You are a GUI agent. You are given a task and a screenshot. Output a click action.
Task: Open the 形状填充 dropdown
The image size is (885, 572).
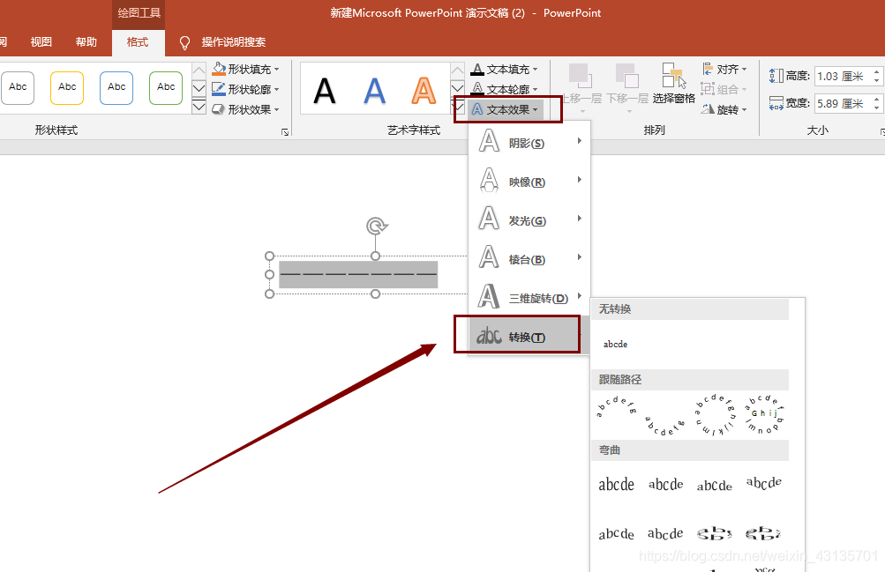coord(245,70)
